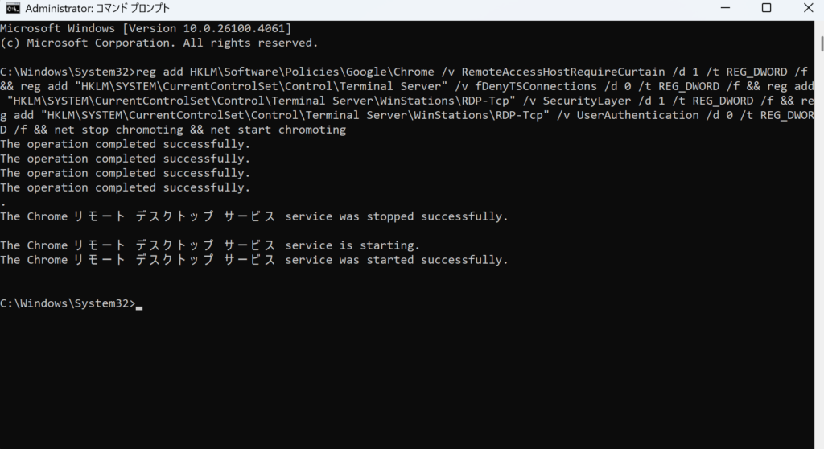824x449 pixels.
Task: Click the service was stopped successfully line
Action: pyautogui.click(x=254, y=216)
